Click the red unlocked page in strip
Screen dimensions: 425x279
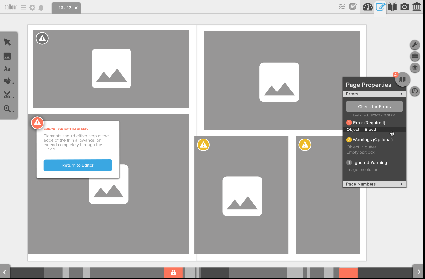(348, 273)
